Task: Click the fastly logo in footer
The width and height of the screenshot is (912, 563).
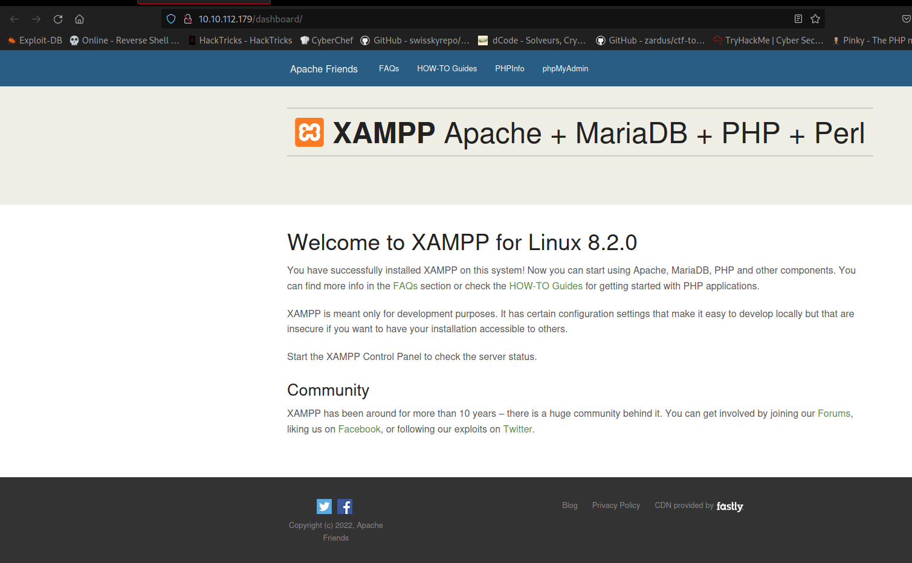Action: coord(729,506)
